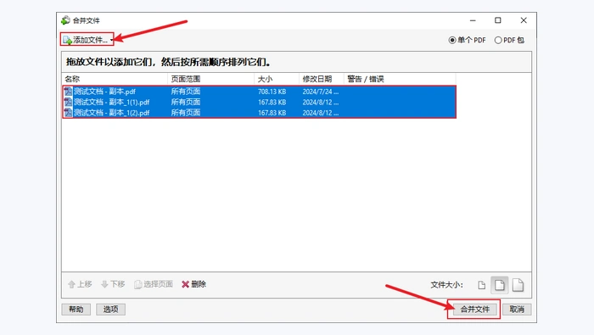Viewport: 594px width, 335px height.
Task: Select the PDF 包 radio option
Action: pos(509,40)
